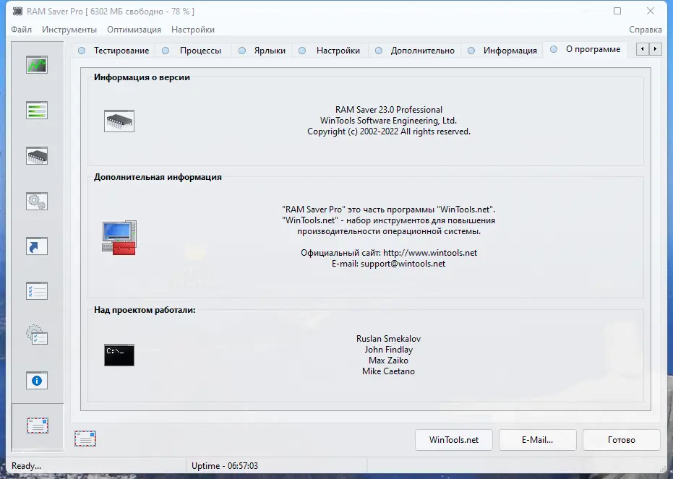
Task: Click the computer with toolbox icon
Action: coord(119,238)
